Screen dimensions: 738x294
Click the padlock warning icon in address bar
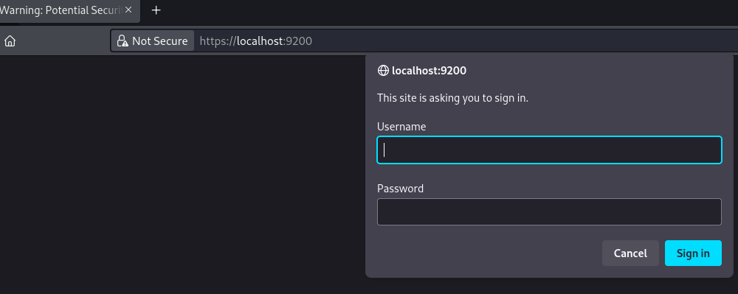point(123,41)
